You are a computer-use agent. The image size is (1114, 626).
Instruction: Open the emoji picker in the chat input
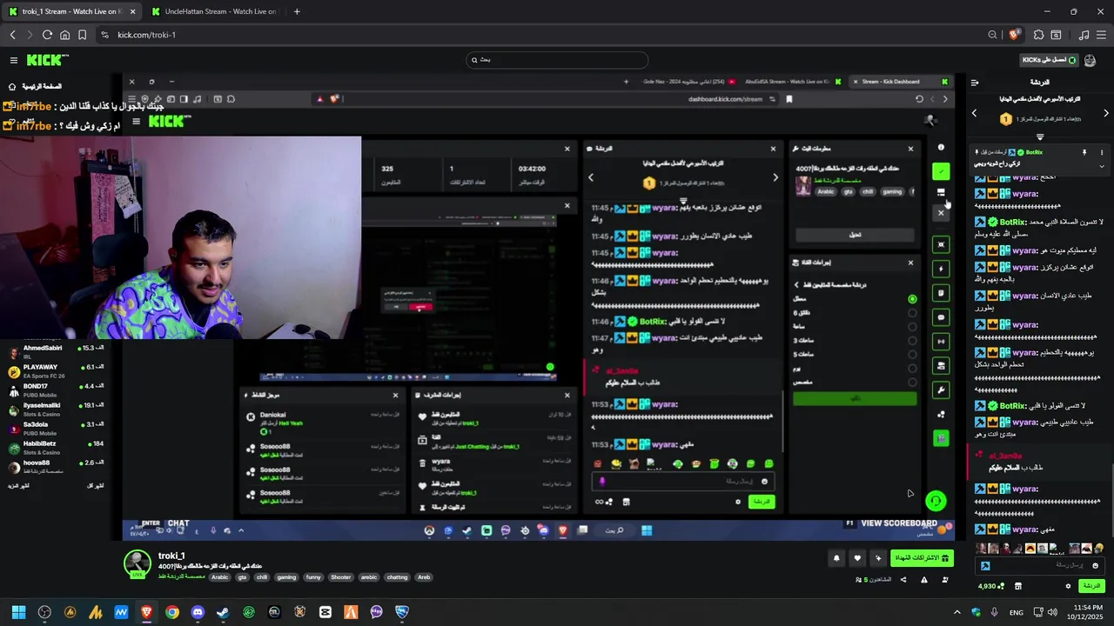(1095, 565)
